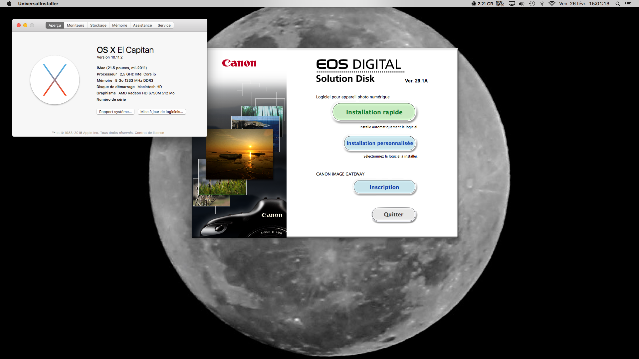Switch to the Moniteurs tab
The image size is (639, 359).
(76, 25)
